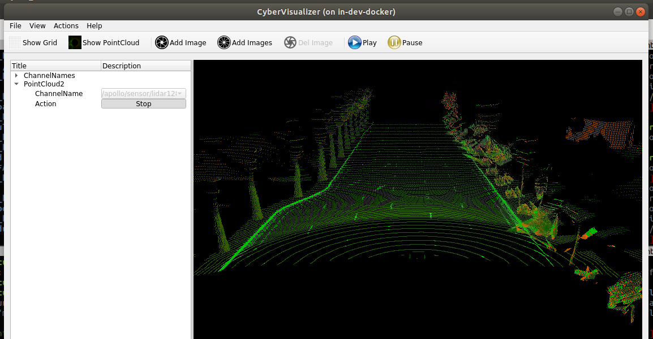
Task: Select the Action row label
Action: (x=46, y=104)
